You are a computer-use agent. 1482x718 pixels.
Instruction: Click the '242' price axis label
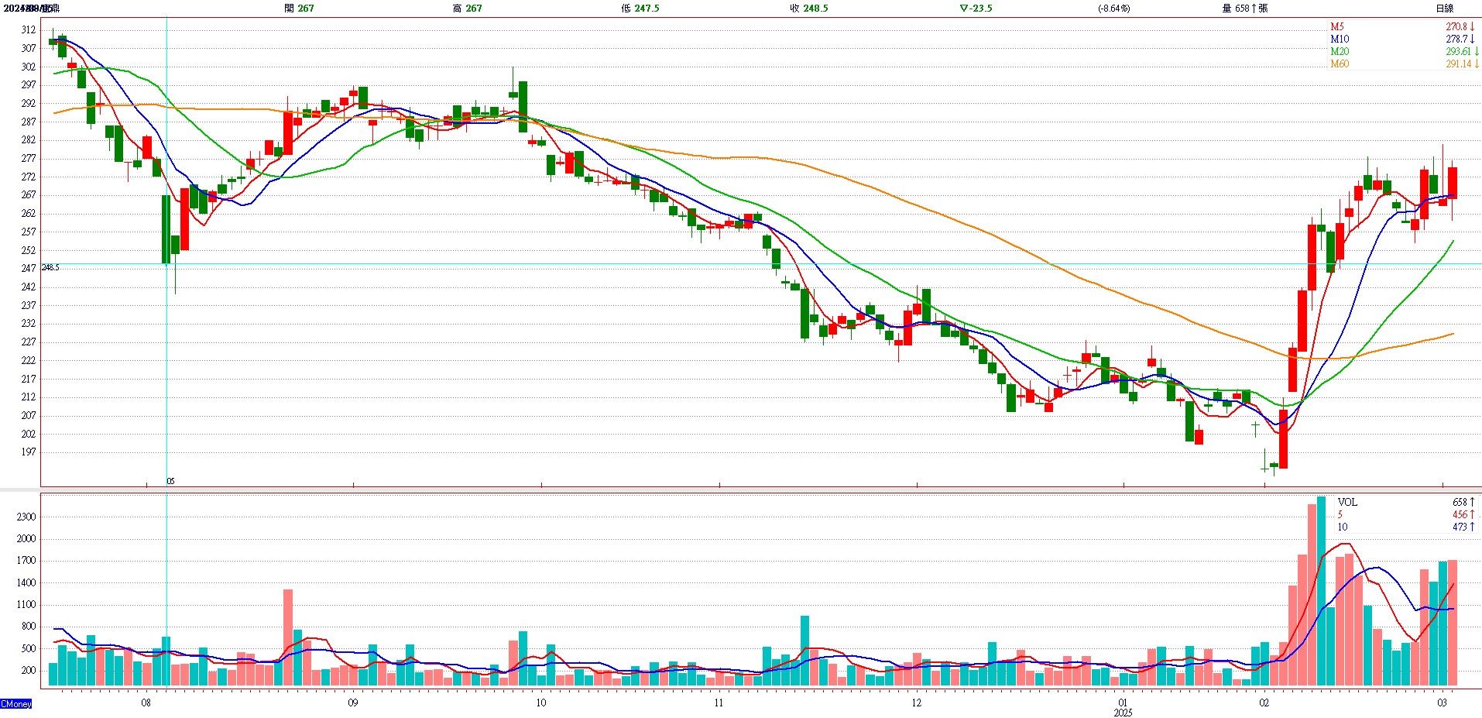29,287
